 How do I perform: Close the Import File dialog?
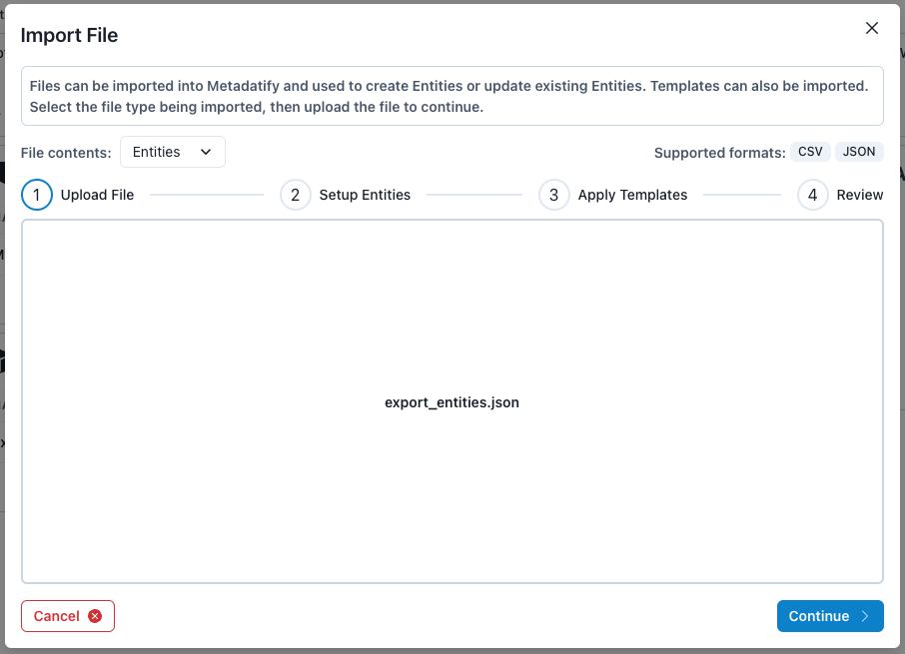871,28
